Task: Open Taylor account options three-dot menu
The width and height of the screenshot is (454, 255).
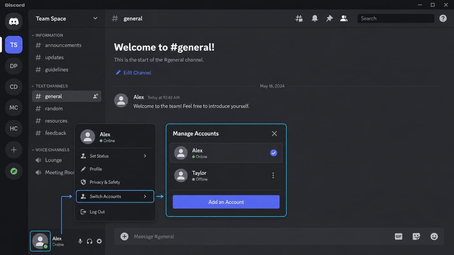Action: tap(273, 175)
